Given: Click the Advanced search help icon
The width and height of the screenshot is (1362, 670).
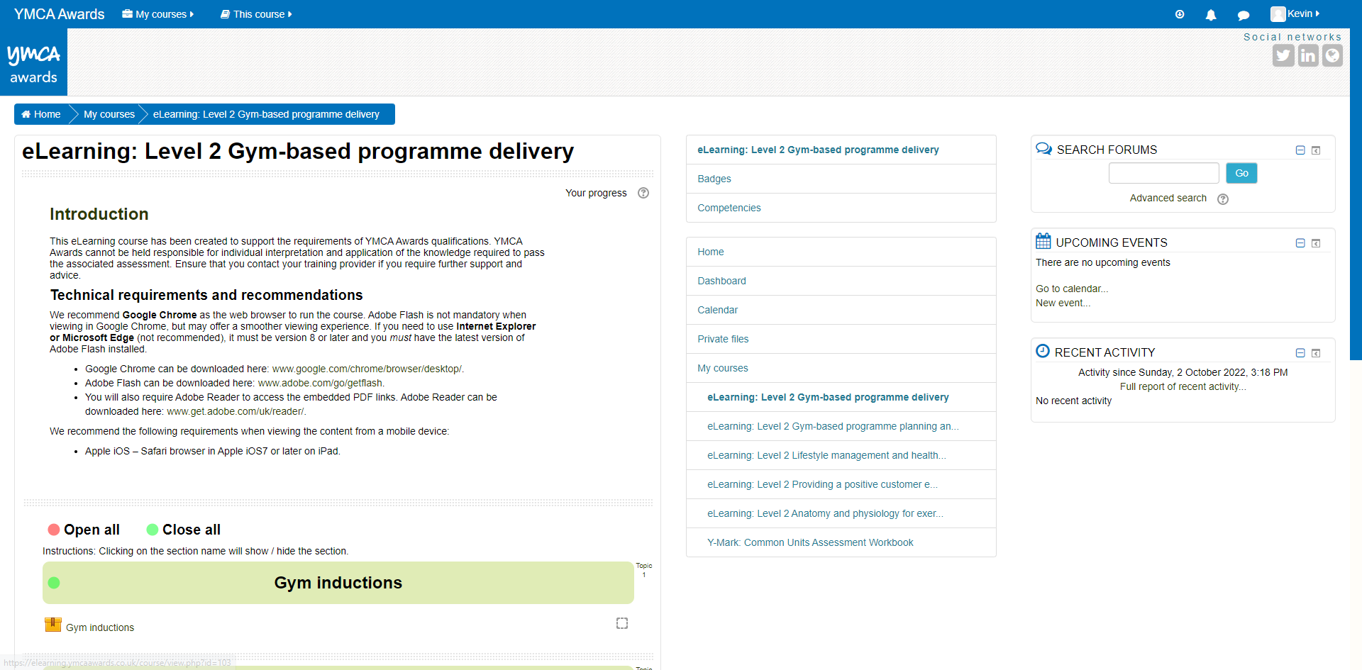Looking at the screenshot, I should [x=1223, y=199].
